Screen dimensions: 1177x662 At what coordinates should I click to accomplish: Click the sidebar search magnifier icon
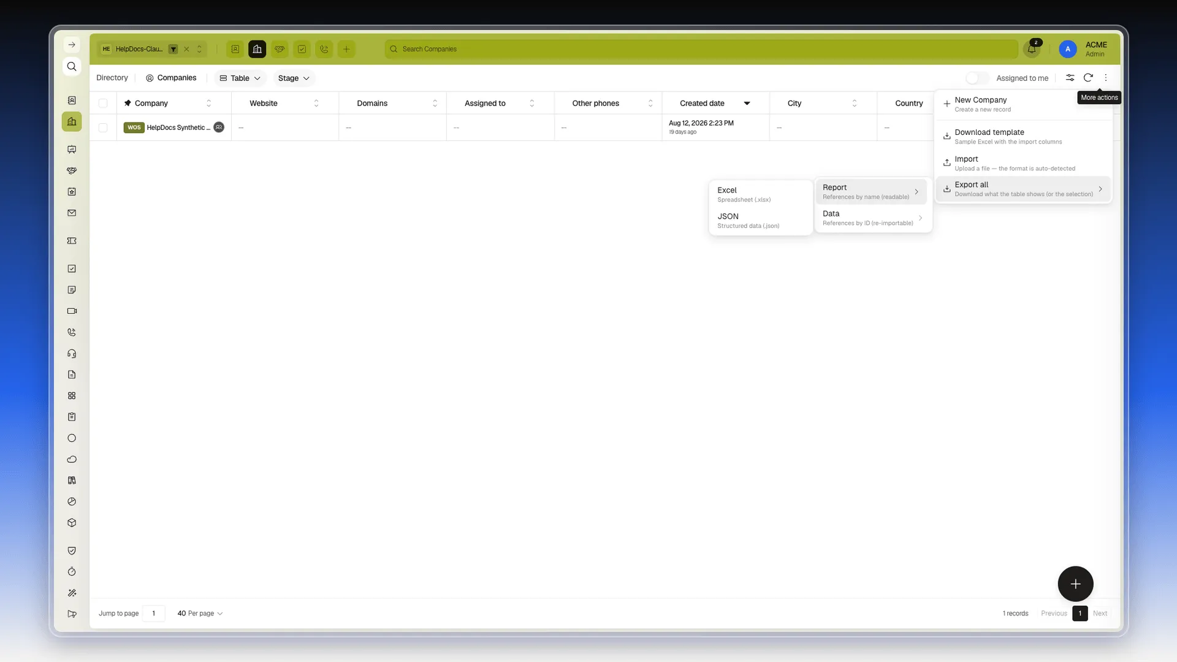coord(72,66)
